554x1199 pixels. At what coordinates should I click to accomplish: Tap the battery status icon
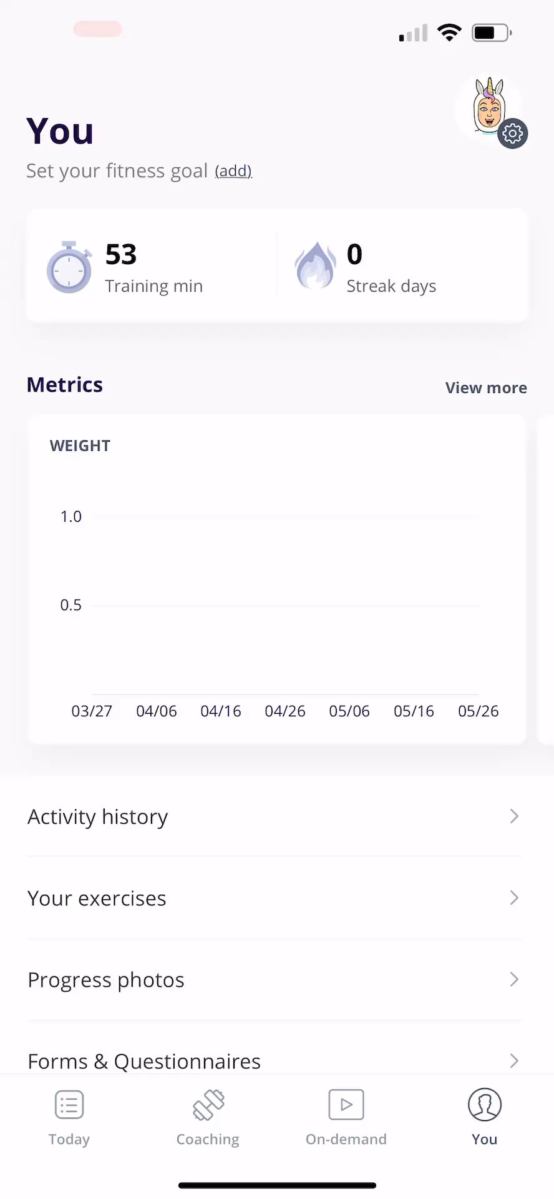pos(492,32)
